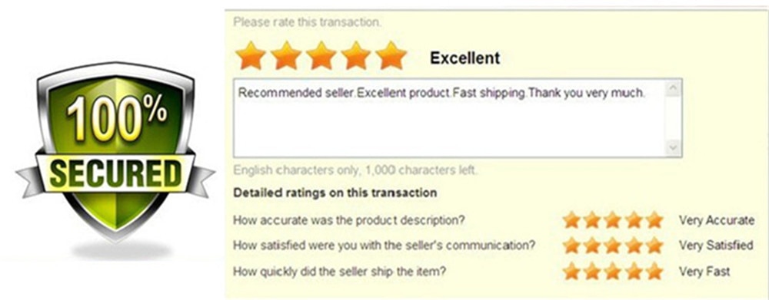
Task: Rate product description accuracy one star
Action: [571, 219]
